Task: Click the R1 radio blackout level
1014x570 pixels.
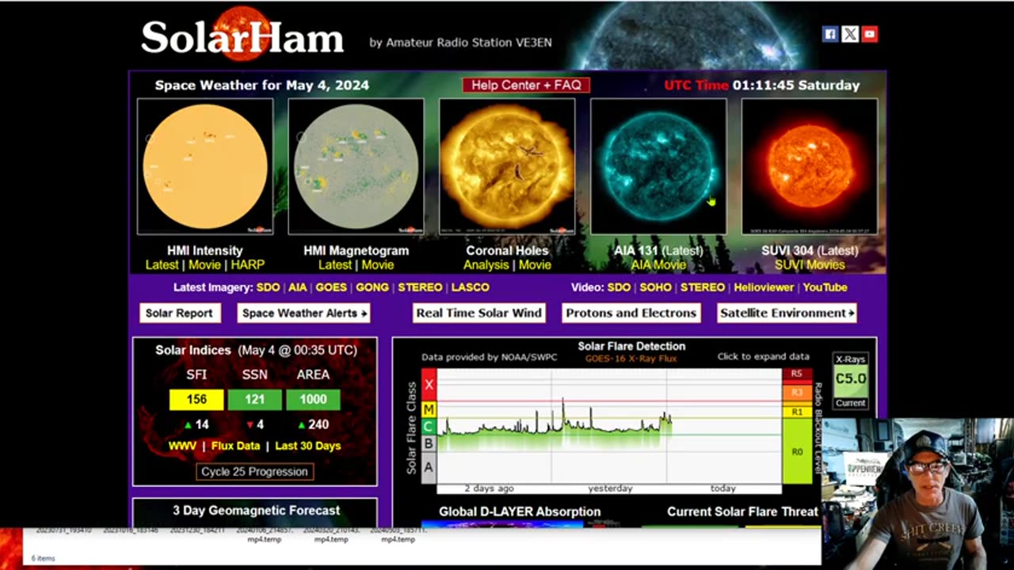Action: [x=797, y=412]
